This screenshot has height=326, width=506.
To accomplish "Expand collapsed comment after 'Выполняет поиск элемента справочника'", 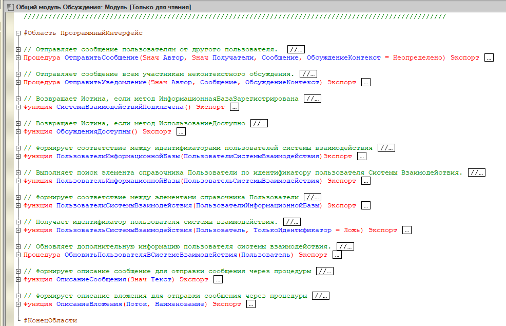I will pyautogui.click(x=476, y=173).
